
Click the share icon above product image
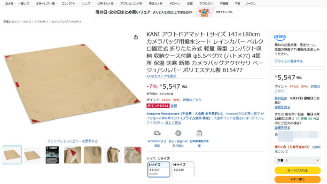tap(136, 37)
